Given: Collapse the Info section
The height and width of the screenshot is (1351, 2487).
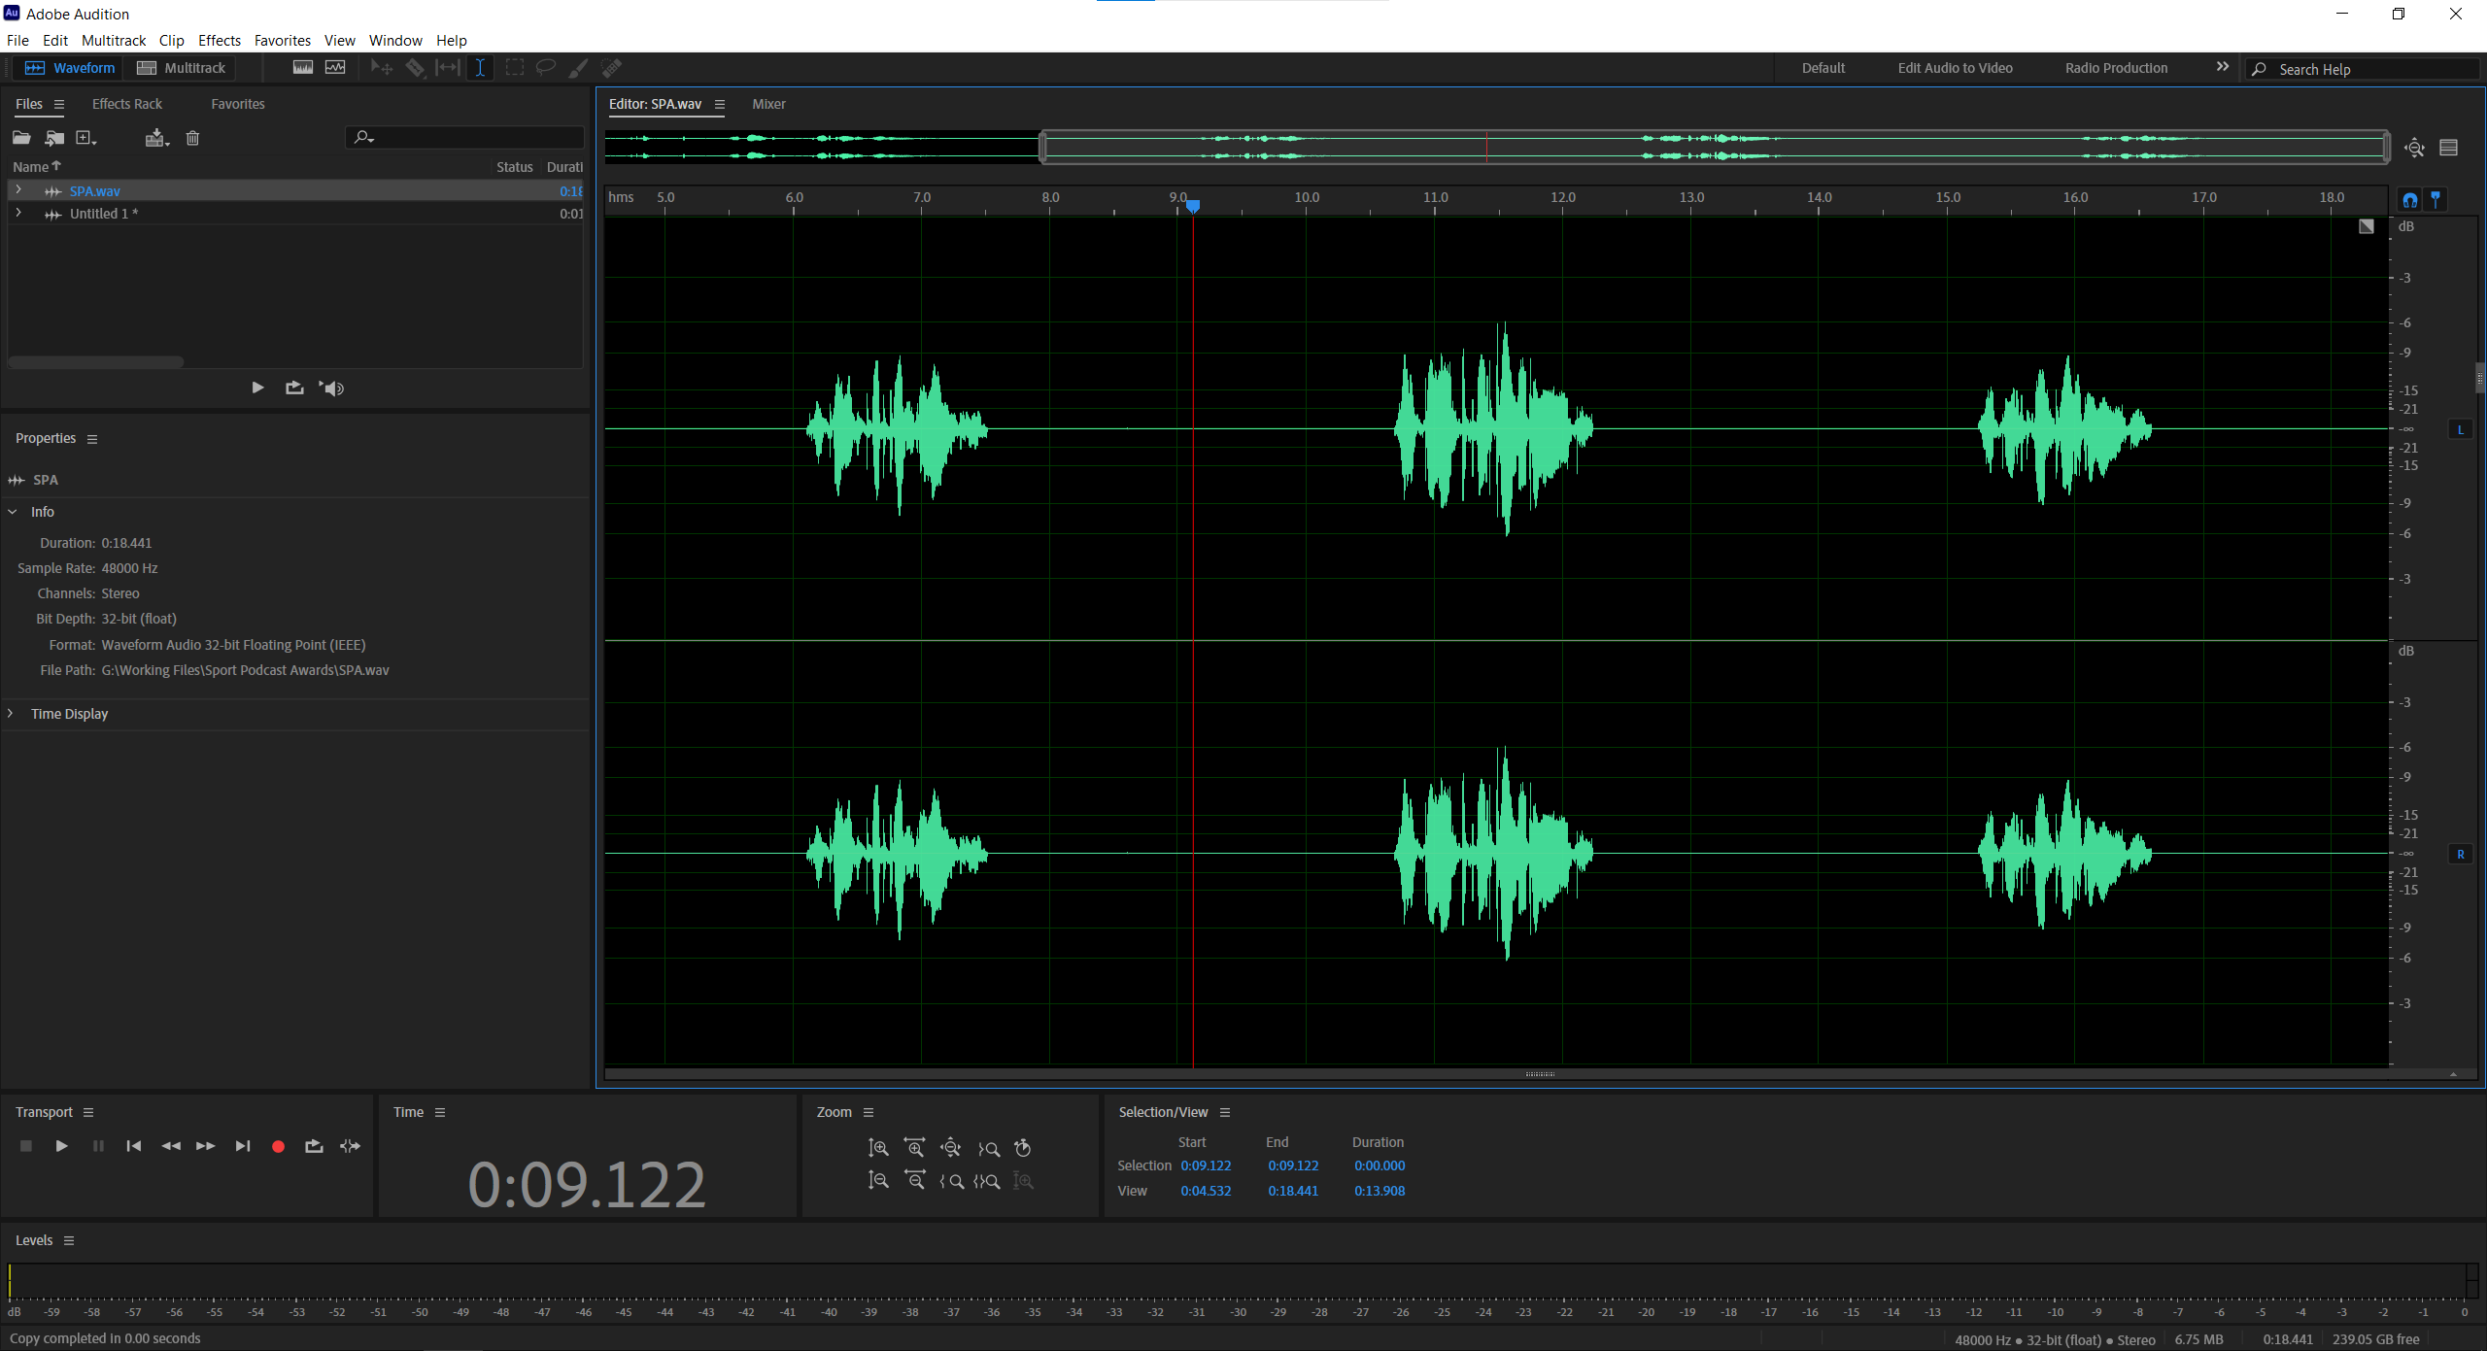Looking at the screenshot, I should (x=13, y=512).
